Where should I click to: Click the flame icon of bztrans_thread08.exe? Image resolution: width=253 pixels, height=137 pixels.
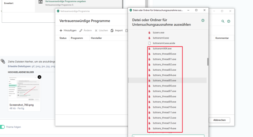point(149,96)
